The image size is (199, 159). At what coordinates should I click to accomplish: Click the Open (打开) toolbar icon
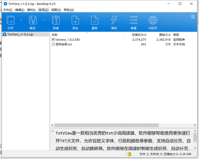(x=10, y=20)
